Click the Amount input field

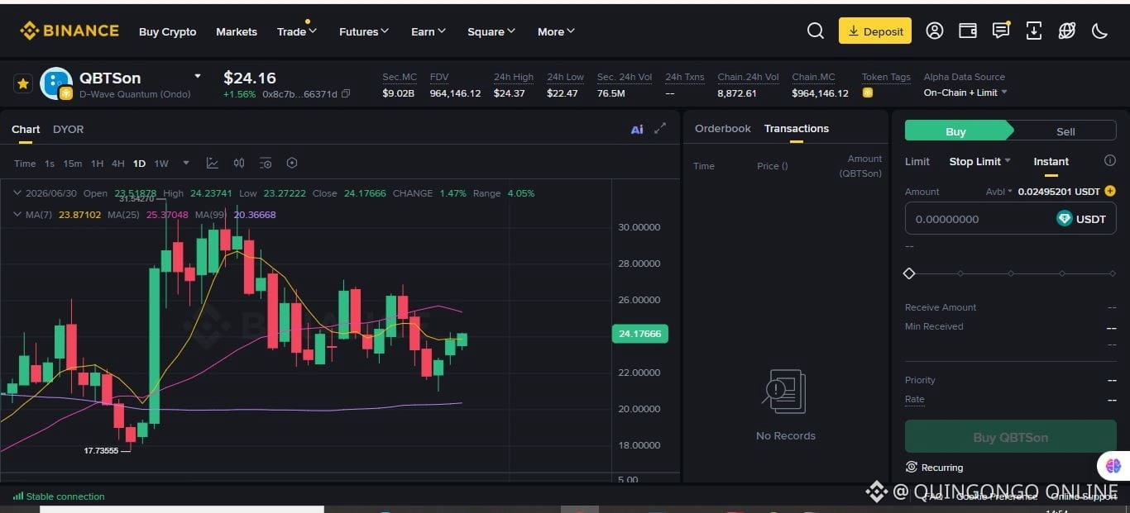[1011, 219]
